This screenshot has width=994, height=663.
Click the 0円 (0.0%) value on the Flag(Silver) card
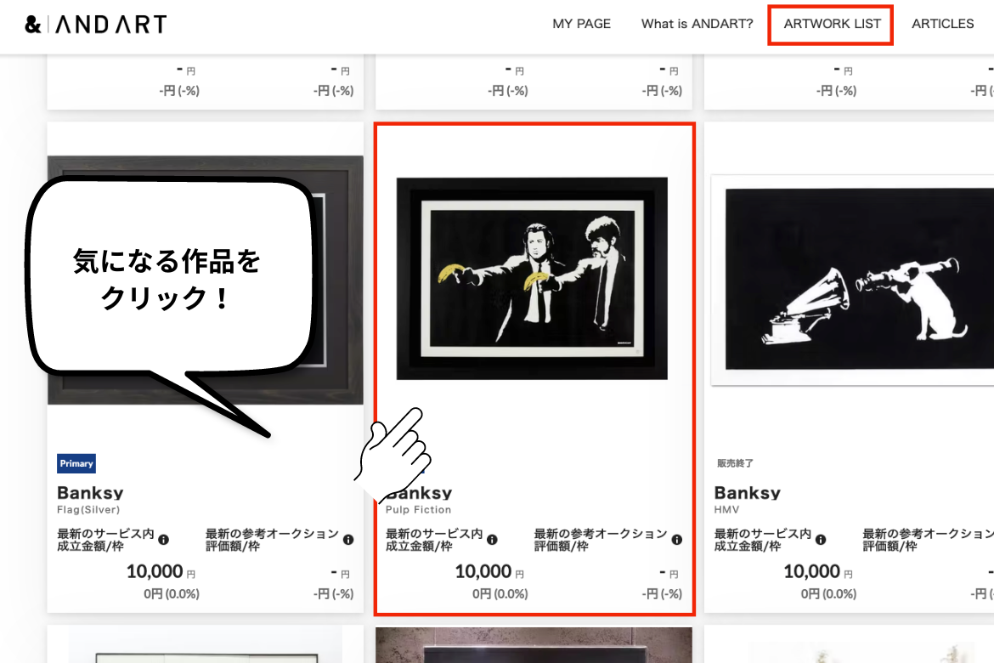pos(171,594)
